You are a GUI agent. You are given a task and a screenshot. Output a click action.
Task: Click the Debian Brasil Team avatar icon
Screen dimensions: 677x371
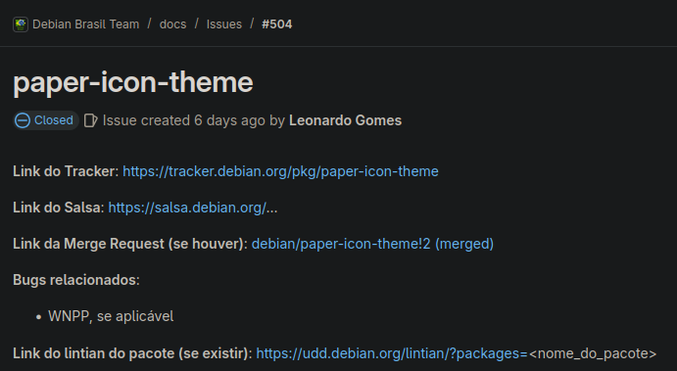[21, 24]
